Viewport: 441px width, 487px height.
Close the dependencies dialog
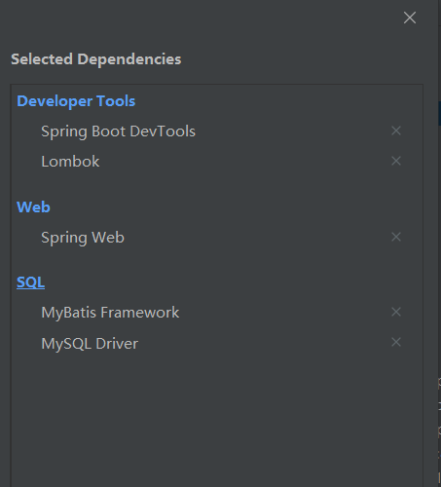(410, 18)
